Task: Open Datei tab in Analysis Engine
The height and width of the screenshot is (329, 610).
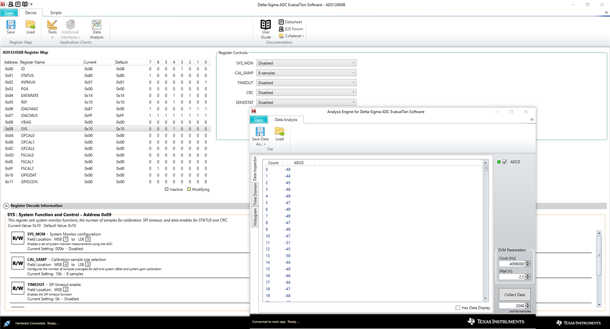Action: pyautogui.click(x=259, y=120)
